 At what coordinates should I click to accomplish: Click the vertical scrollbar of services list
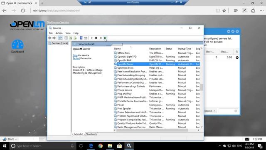tap(202, 87)
